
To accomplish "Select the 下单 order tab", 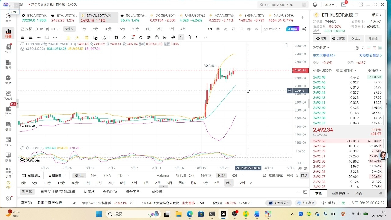I will (319, 193).
